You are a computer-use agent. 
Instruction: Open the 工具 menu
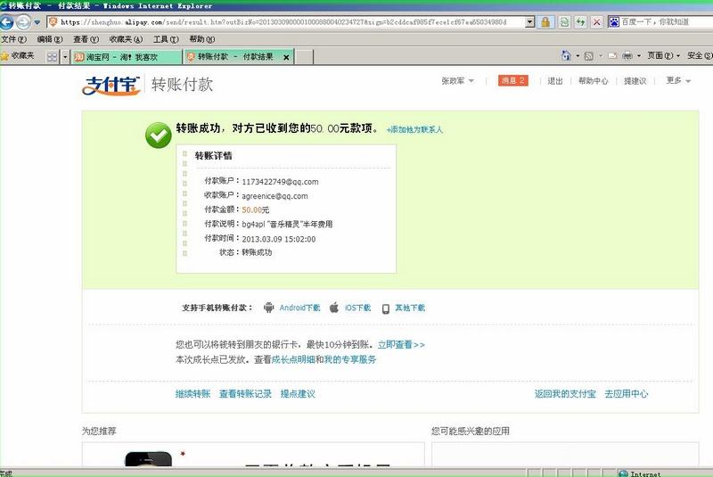click(166, 39)
